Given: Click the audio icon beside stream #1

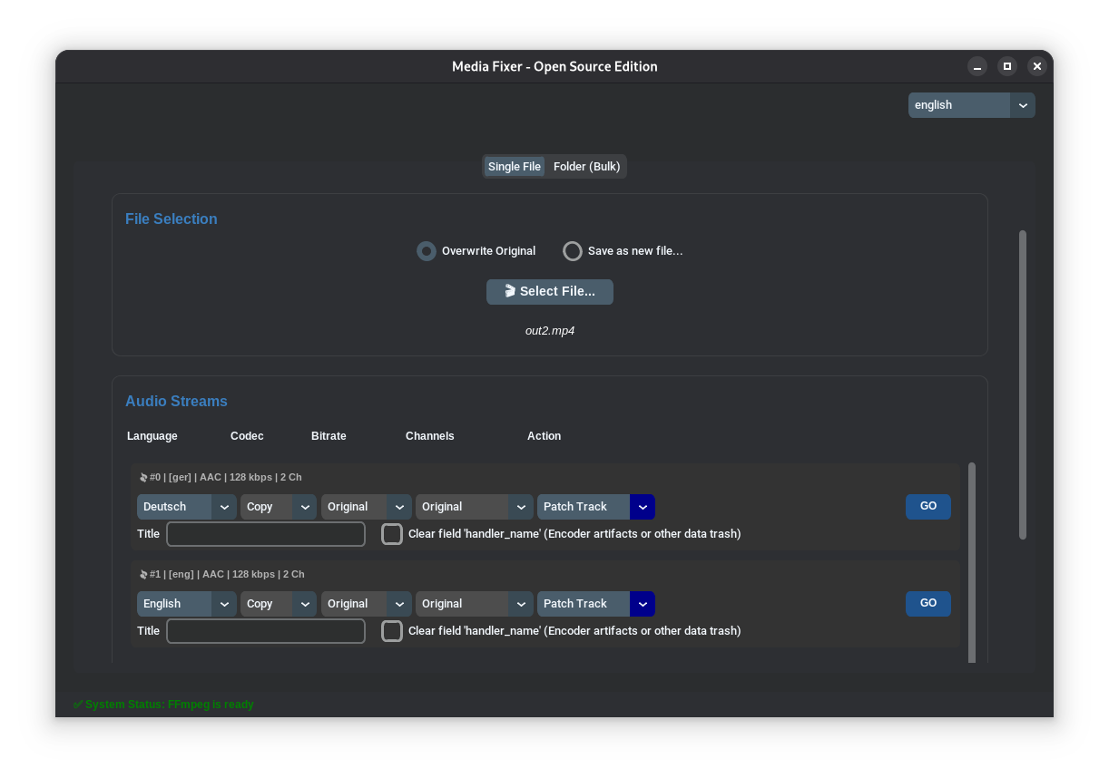Looking at the screenshot, I should (143, 575).
